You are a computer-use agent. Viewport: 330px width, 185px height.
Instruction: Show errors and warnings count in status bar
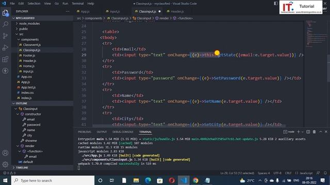coord(9,173)
